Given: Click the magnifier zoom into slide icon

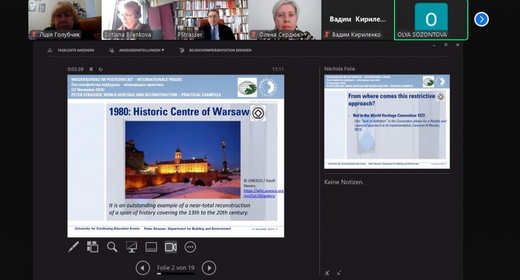Looking at the screenshot, I should tap(112, 247).
